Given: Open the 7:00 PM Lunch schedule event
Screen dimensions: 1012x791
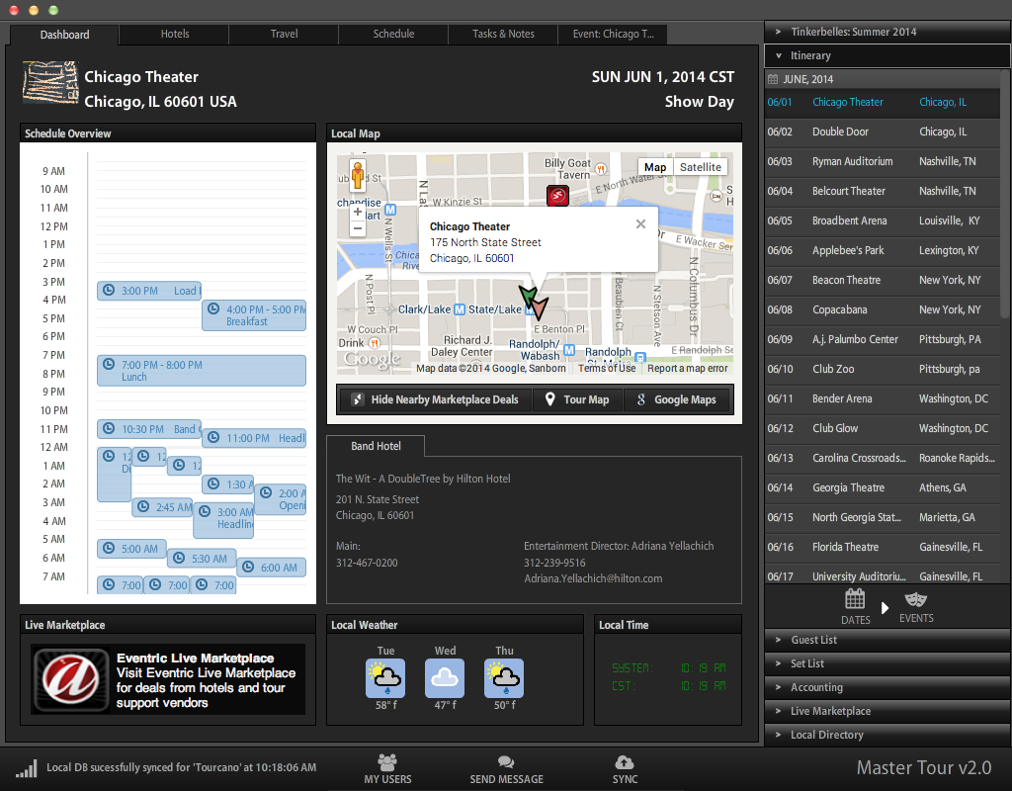Looking at the screenshot, I should pos(202,371).
